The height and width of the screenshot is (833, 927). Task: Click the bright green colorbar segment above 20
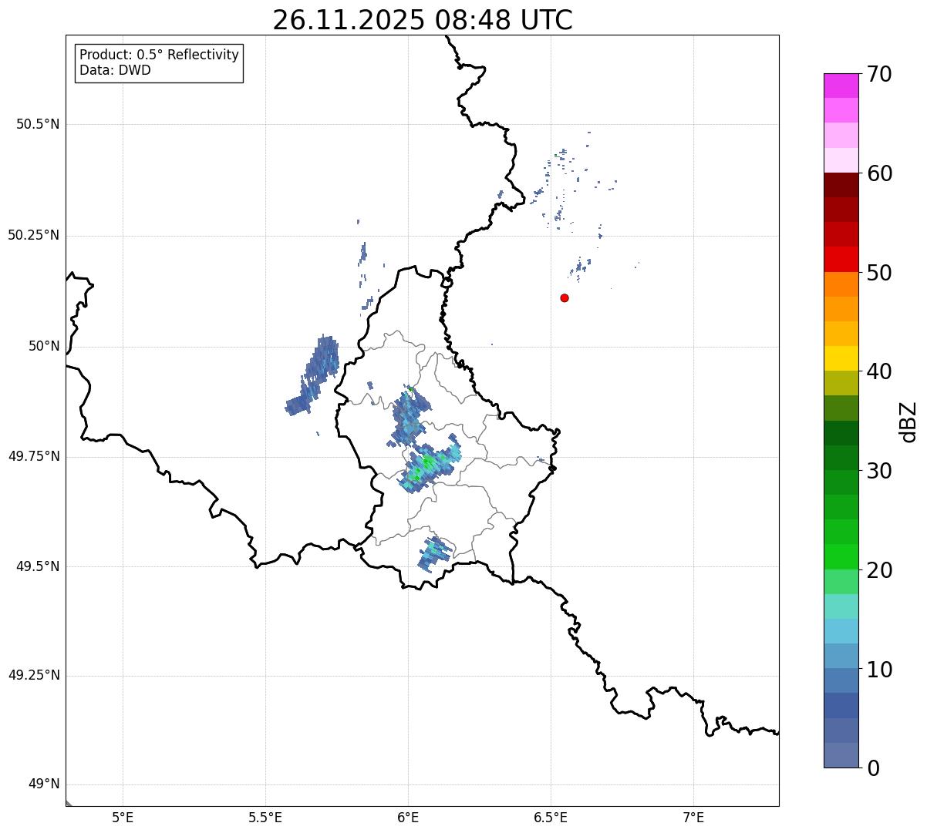click(841, 556)
